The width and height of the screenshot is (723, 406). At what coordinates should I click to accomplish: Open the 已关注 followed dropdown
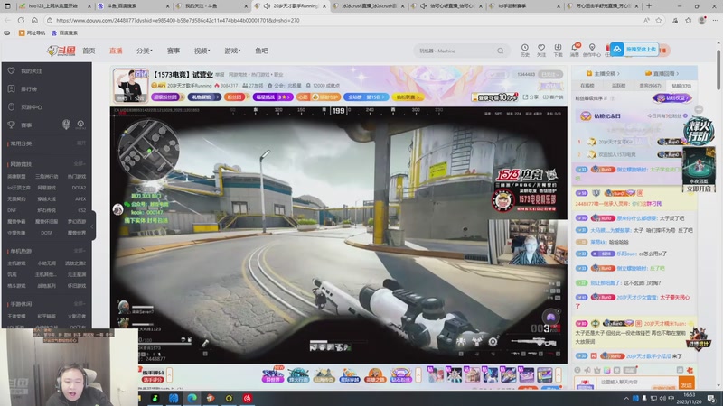click(551, 74)
